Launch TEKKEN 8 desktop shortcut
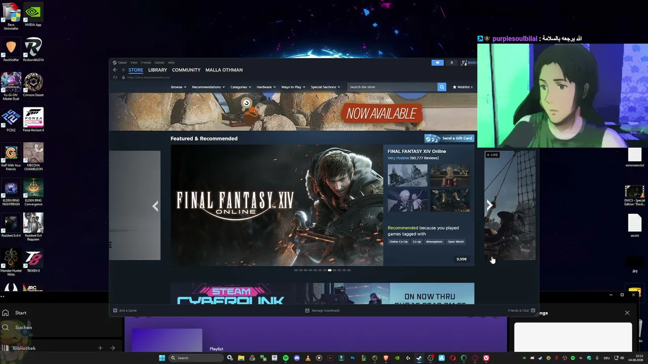Image resolution: width=648 pixels, height=364 pixels. click(33, 261)
